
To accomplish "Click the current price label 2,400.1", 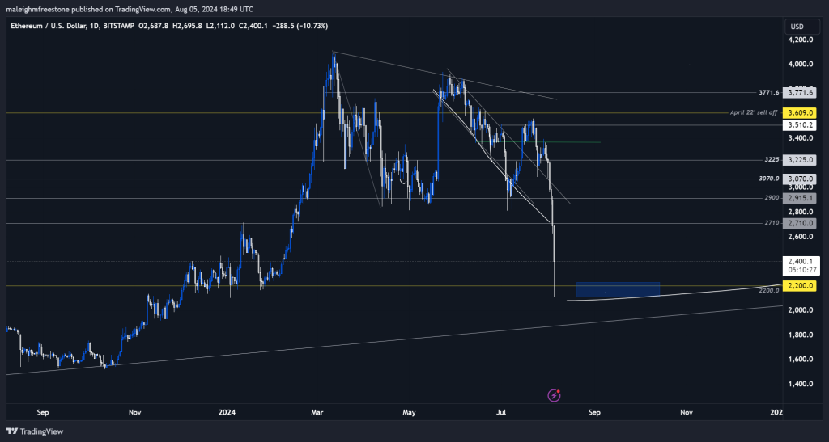I will point(799,261).
